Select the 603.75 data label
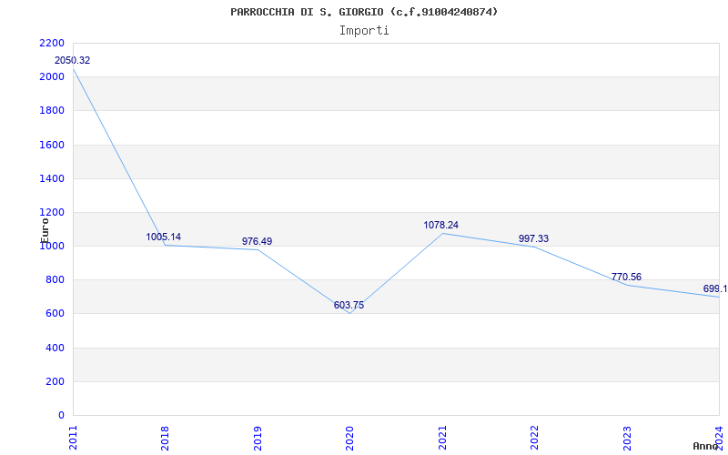This screenshot has height=455, width=728. tap(349, 305)
